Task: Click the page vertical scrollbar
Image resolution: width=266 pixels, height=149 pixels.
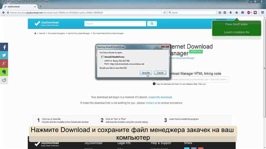Action: [x=265, y=68]
